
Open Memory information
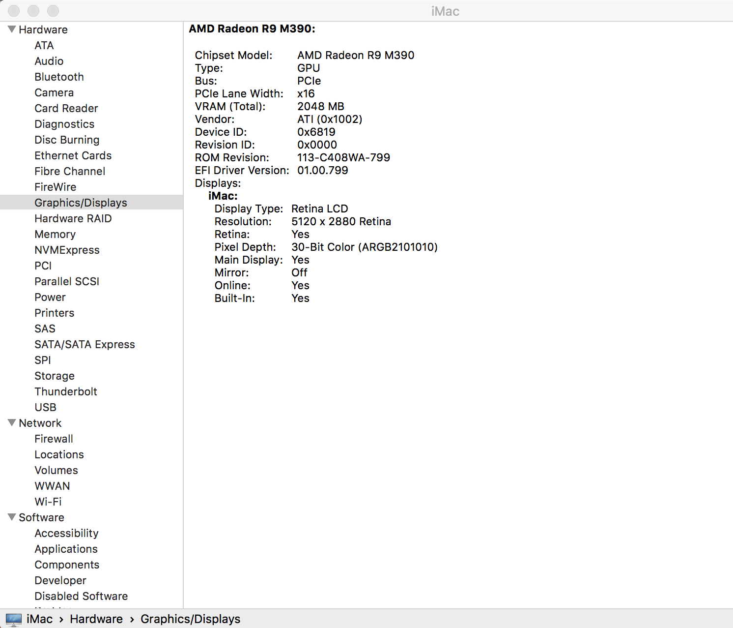(x=55, y=234)
